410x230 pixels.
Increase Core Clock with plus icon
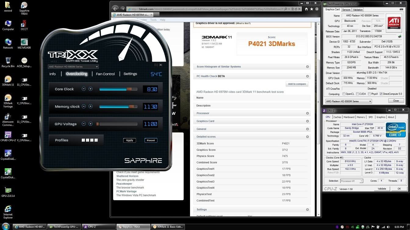point(90,89)
